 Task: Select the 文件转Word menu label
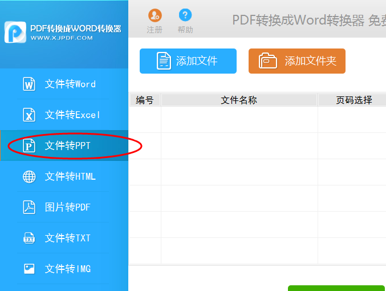coord(70,84)
